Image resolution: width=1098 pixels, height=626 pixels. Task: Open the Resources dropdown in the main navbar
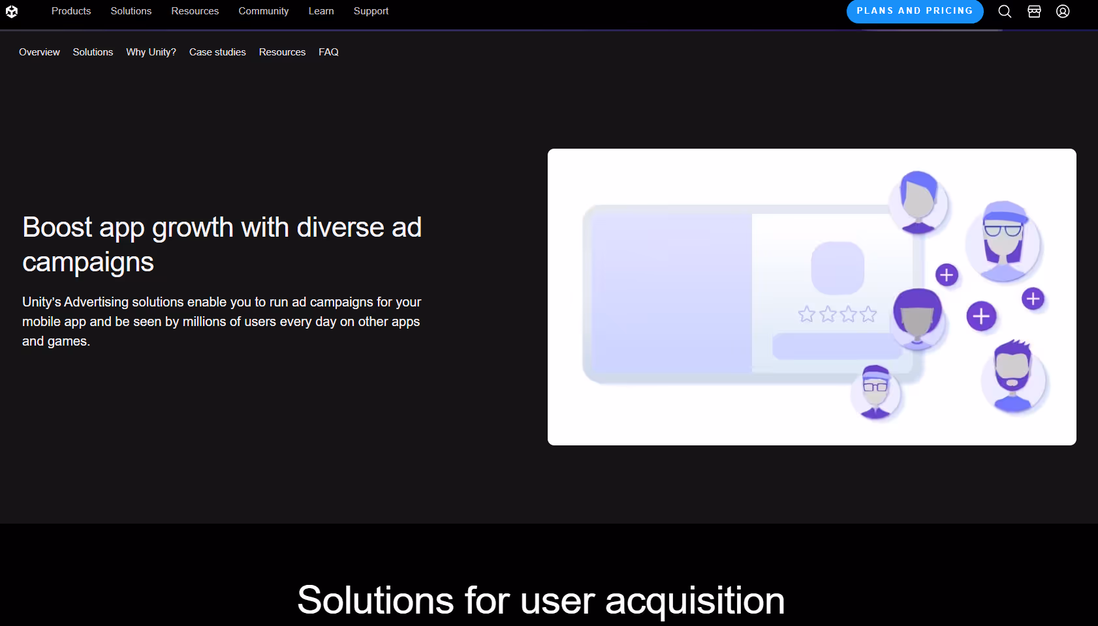[x=195, y=11]
